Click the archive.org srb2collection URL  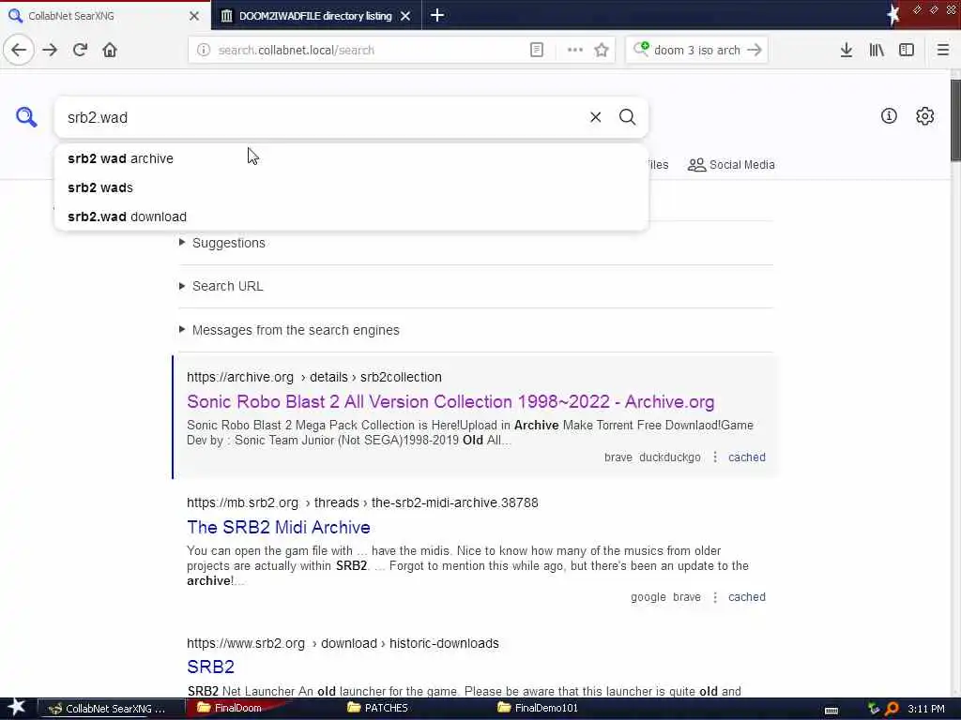pos(314,377)
